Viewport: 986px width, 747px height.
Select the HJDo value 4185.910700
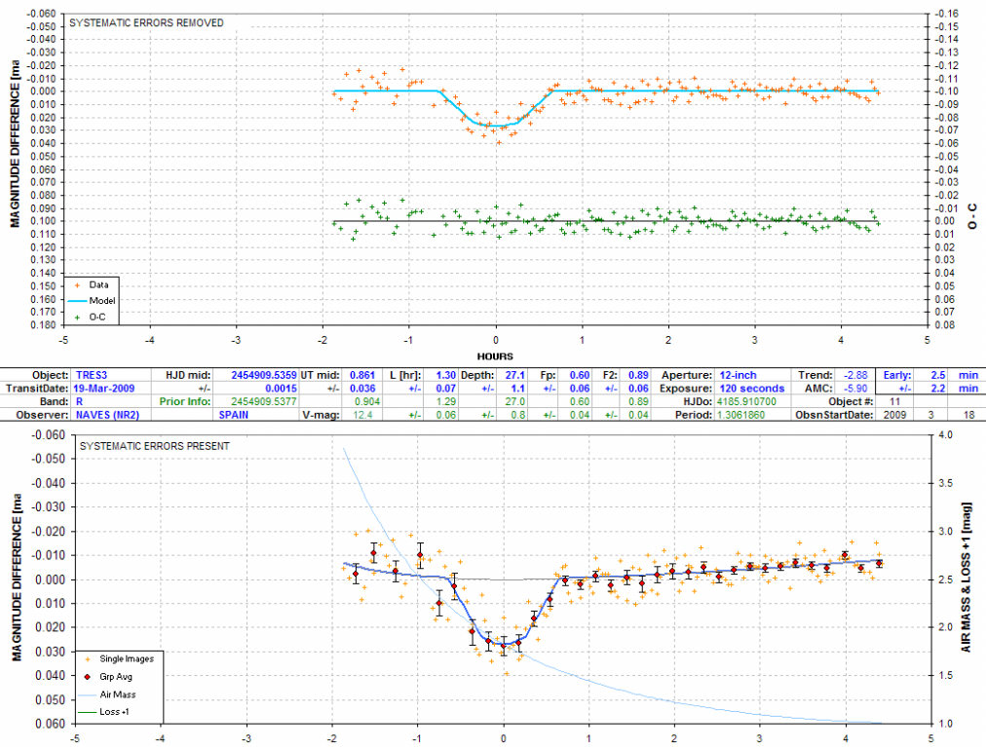[x=747, y=402]
